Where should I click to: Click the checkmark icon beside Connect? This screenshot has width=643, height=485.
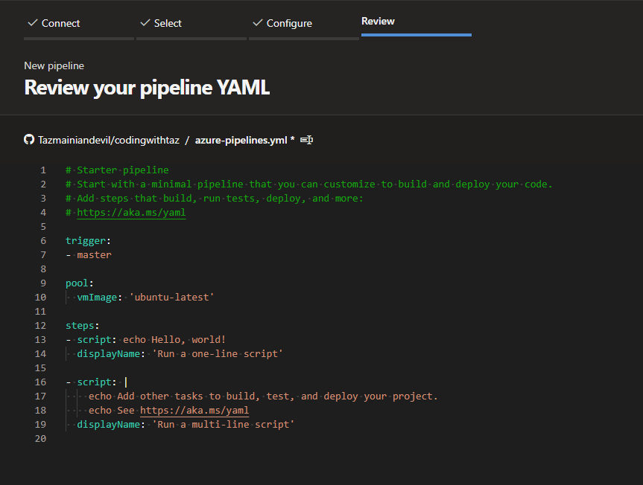(32, 23)
